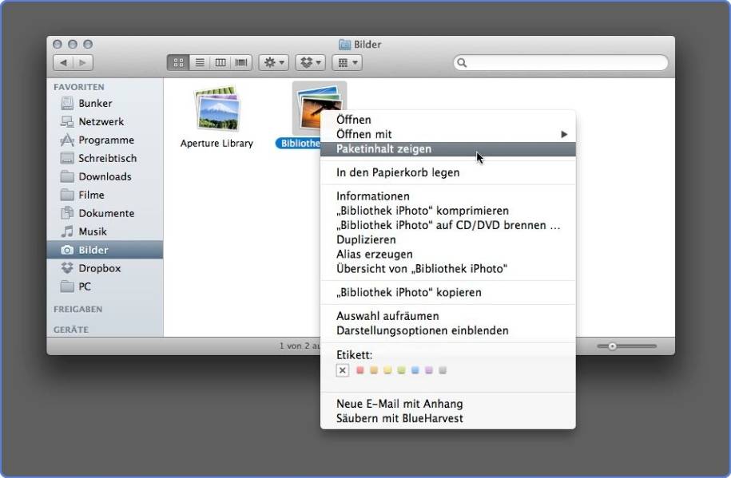Remove label with the X box
The image size is (731, 478).
click(x=343, y=370)
